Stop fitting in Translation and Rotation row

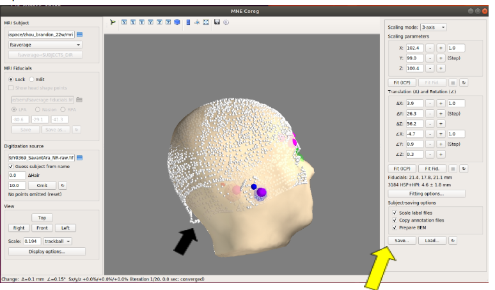point(453,169)
